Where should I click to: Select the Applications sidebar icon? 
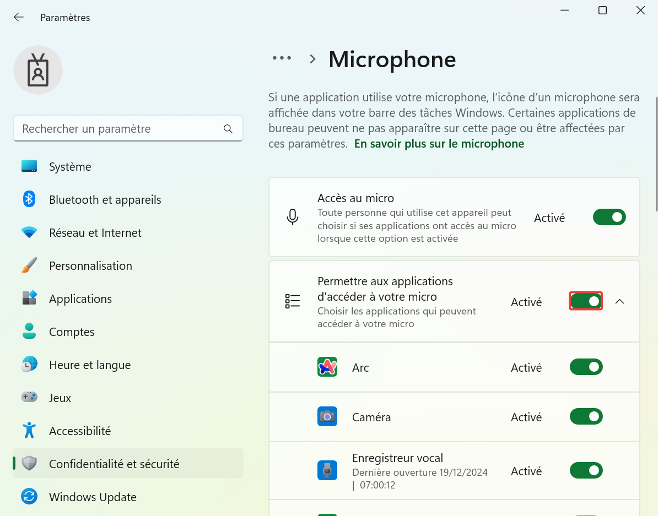[x=29, y=298]
